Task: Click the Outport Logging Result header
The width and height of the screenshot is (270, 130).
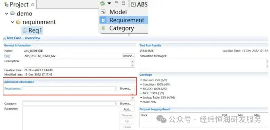Action: click(155, 109)
